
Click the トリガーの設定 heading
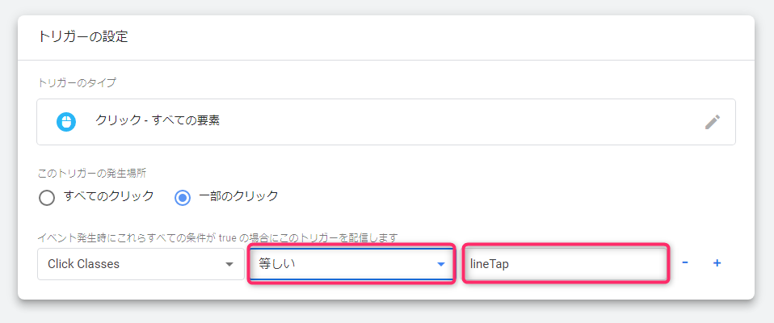(83, 37)
